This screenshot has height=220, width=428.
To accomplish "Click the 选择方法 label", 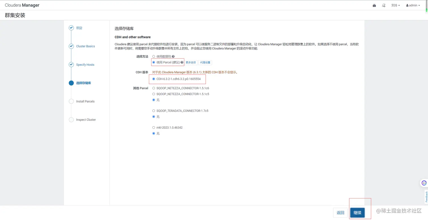I will [x=142, y=56].
